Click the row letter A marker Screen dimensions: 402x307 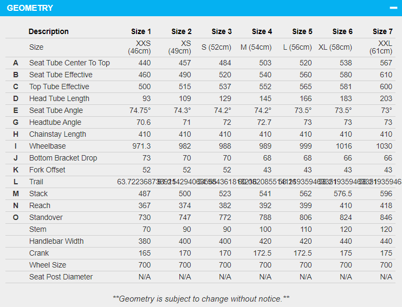pos(16,63)
